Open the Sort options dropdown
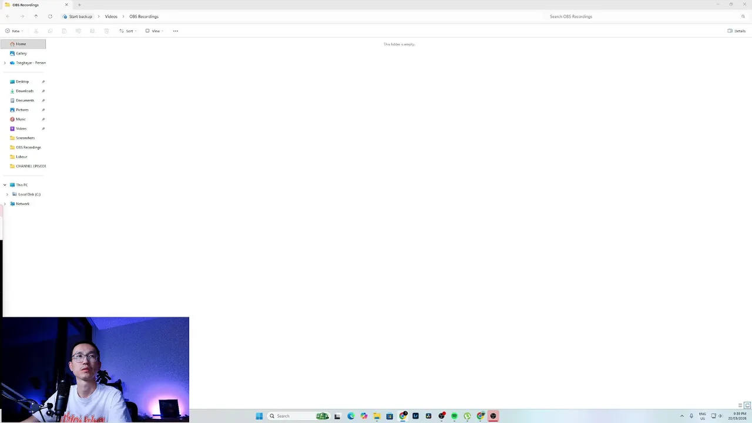Viewport: 752px width, 423px height. point(128,31)
